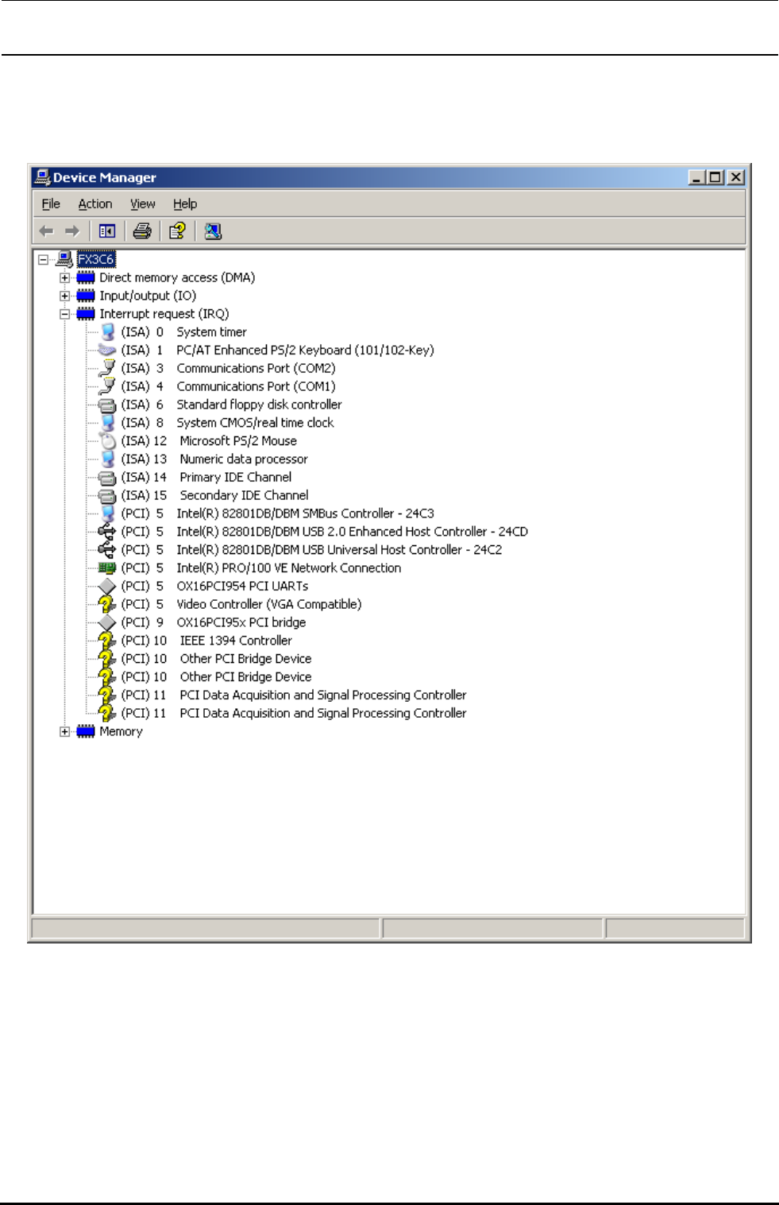The image size is (779, 1205).
Task: Open the Action menu
Action: 95,204
